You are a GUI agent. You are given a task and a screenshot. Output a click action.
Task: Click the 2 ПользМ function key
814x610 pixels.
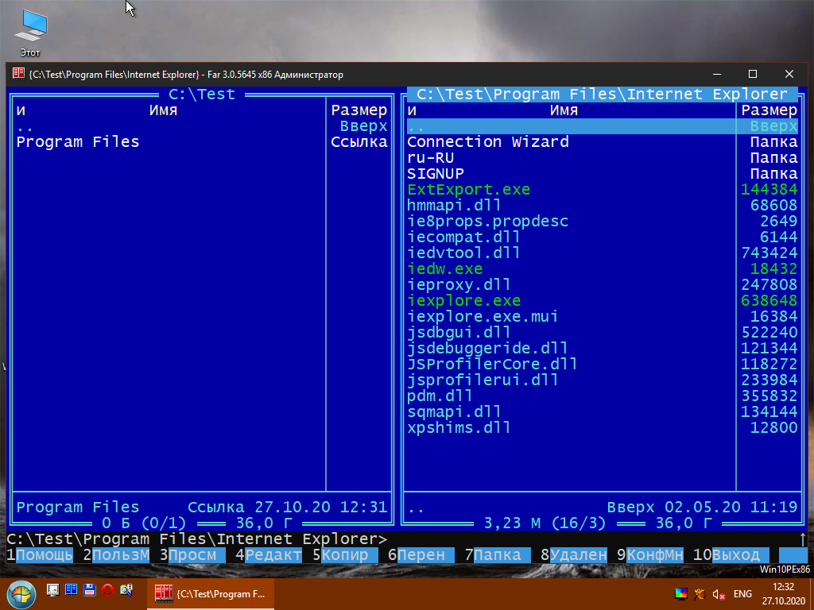(x=116, y=555)
